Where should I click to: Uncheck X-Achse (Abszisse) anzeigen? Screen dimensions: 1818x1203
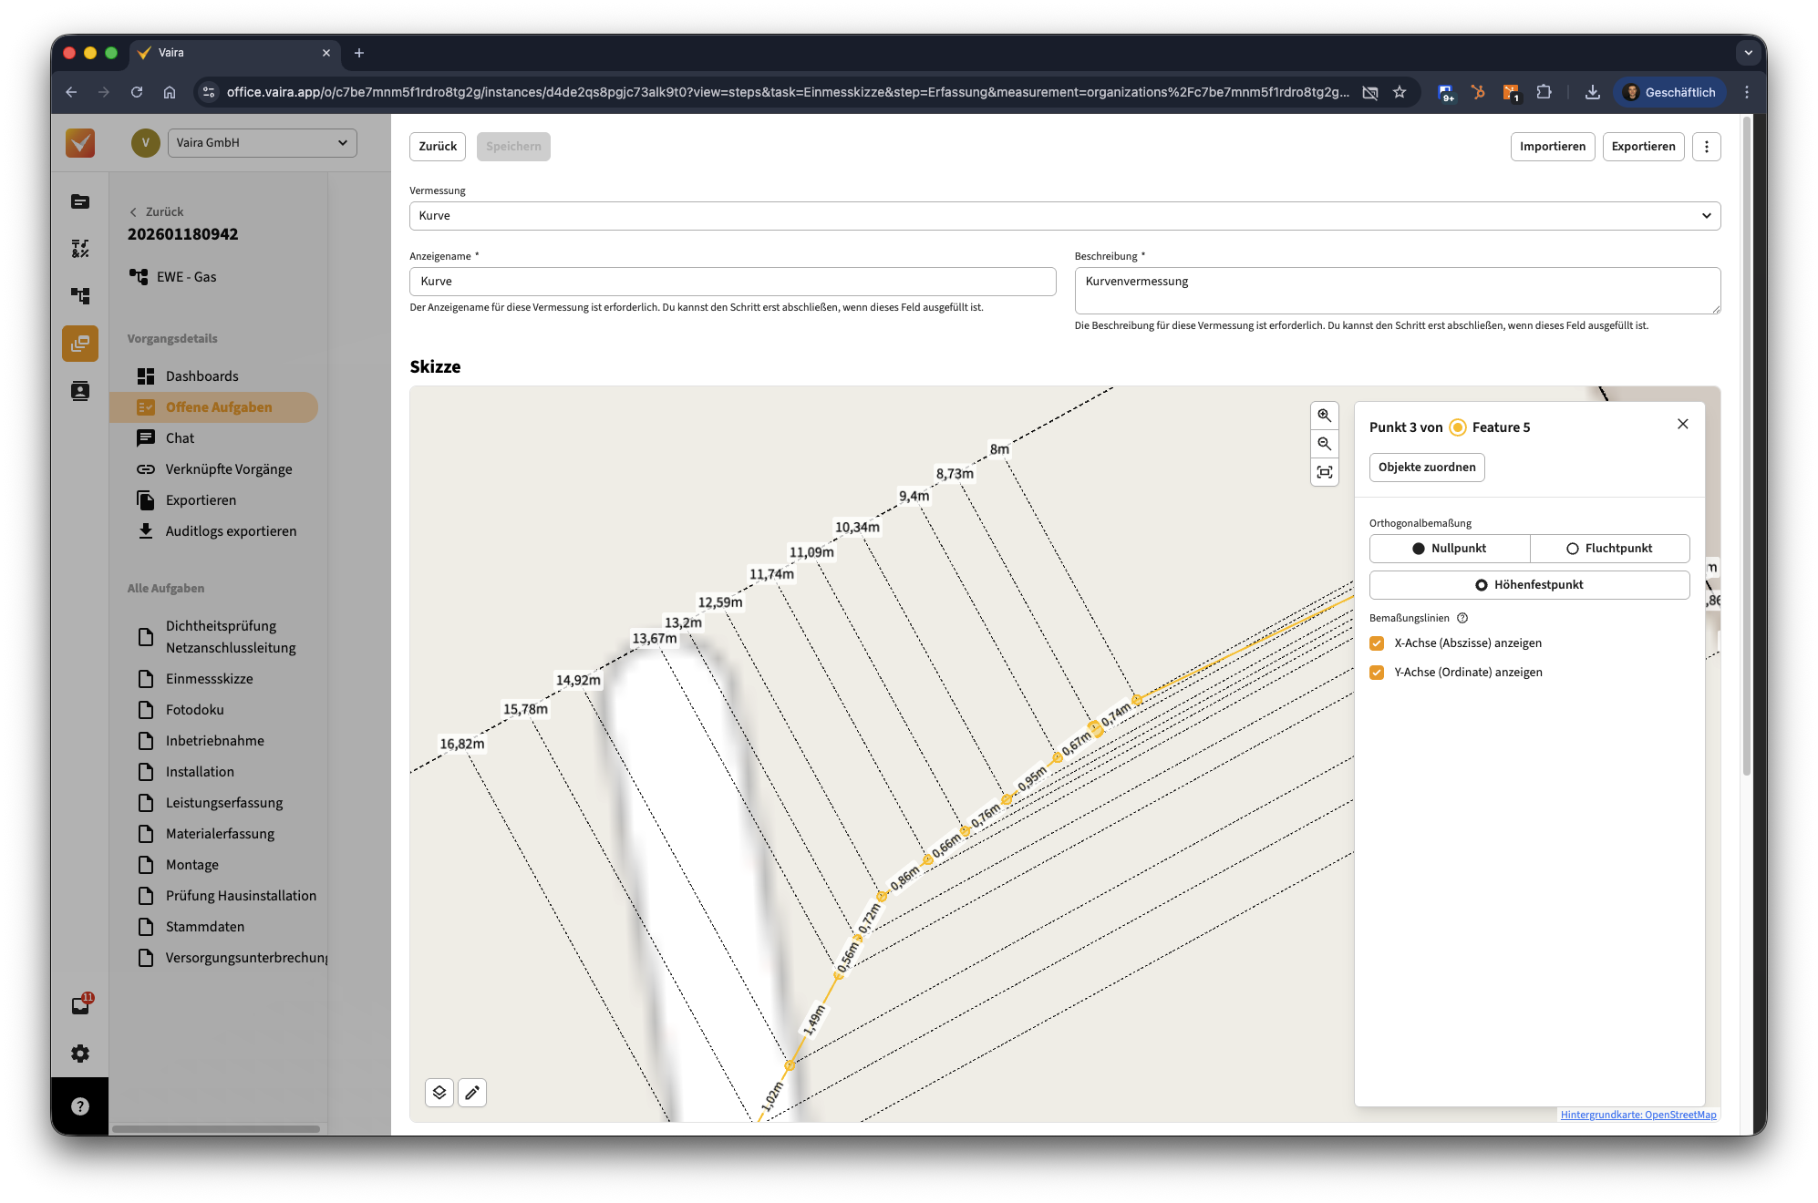[x=1377, y=643]
